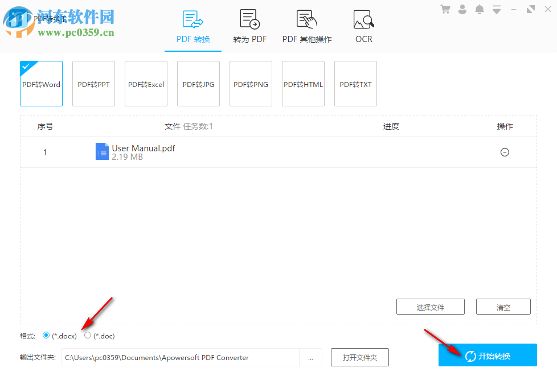Browse output folder with the ... button

coord(311,357)
